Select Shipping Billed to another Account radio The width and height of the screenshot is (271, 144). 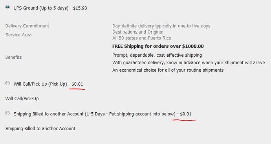pyautogui.click(x=7, y=113)
